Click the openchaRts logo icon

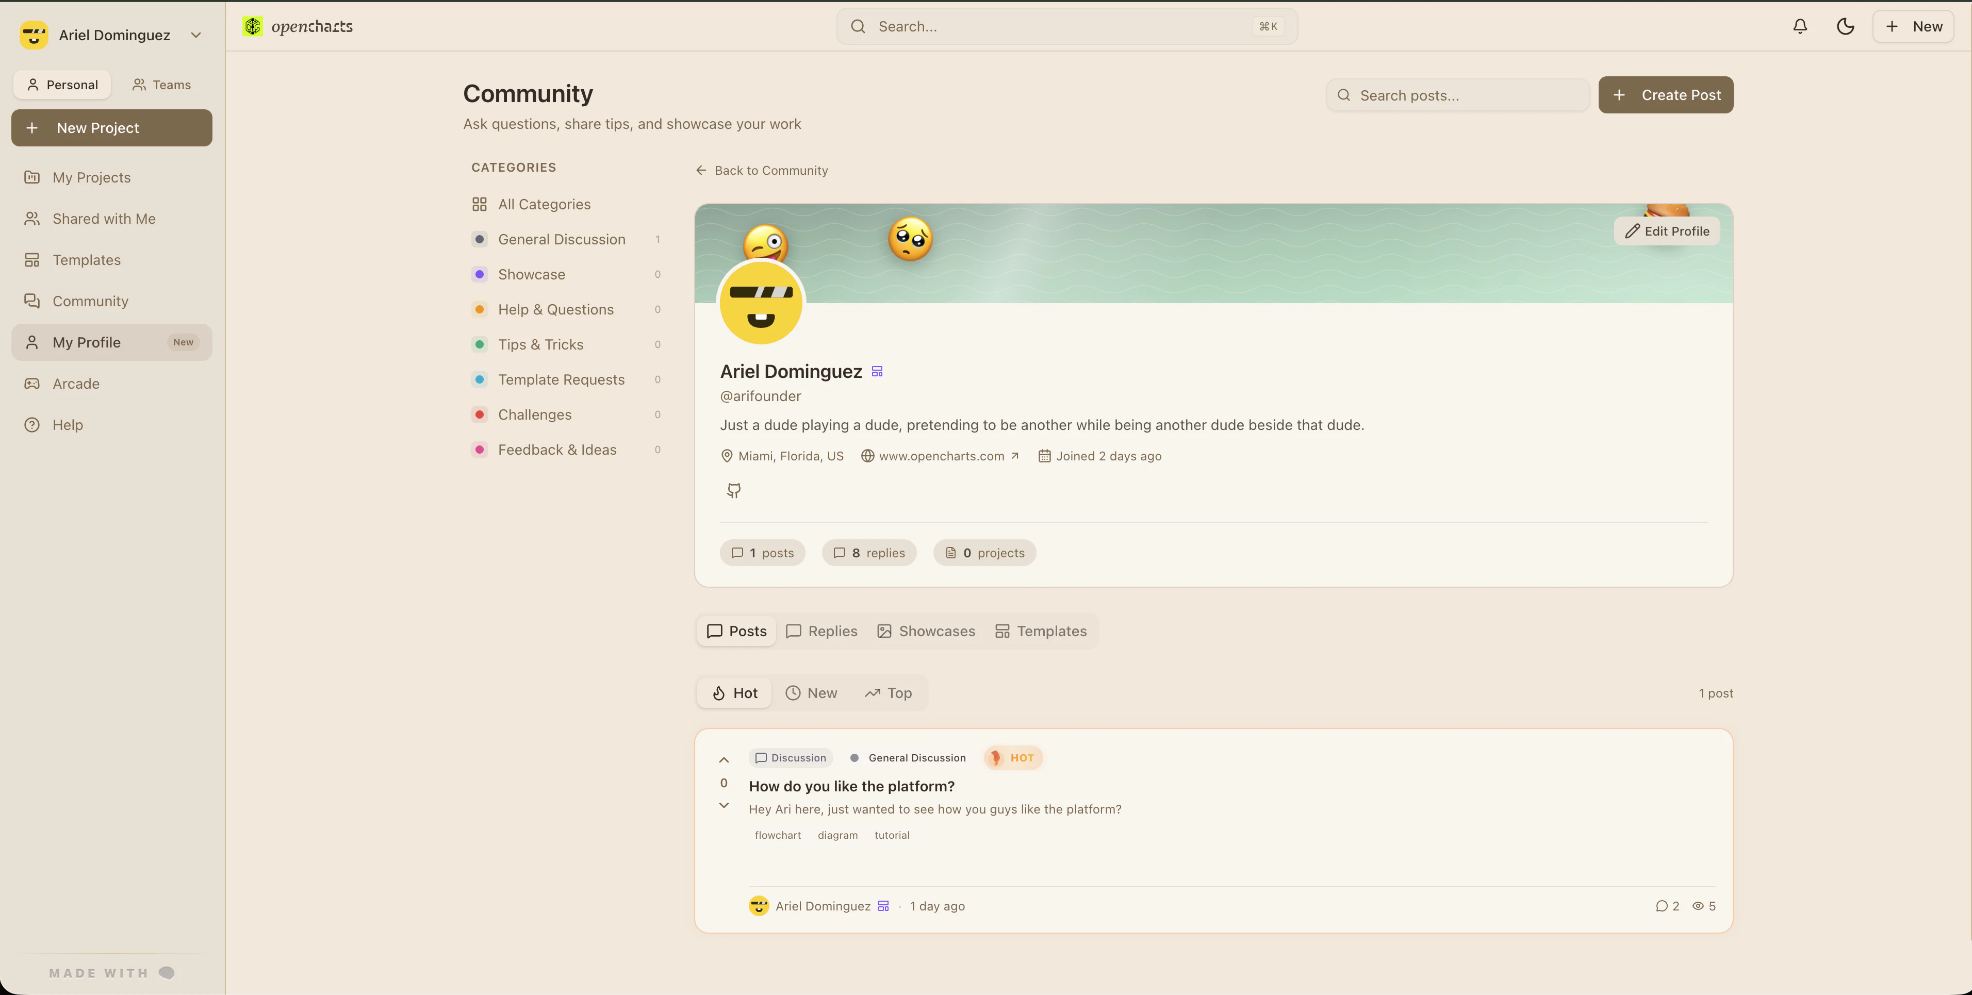pos(253,26)
